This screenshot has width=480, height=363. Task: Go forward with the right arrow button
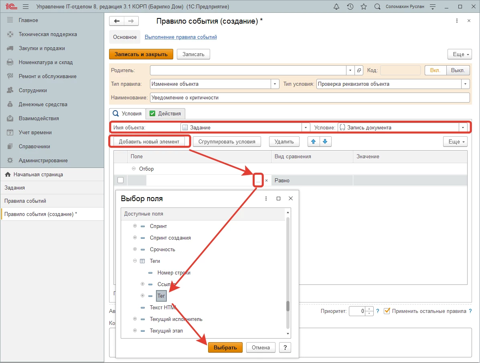[131, 21]
